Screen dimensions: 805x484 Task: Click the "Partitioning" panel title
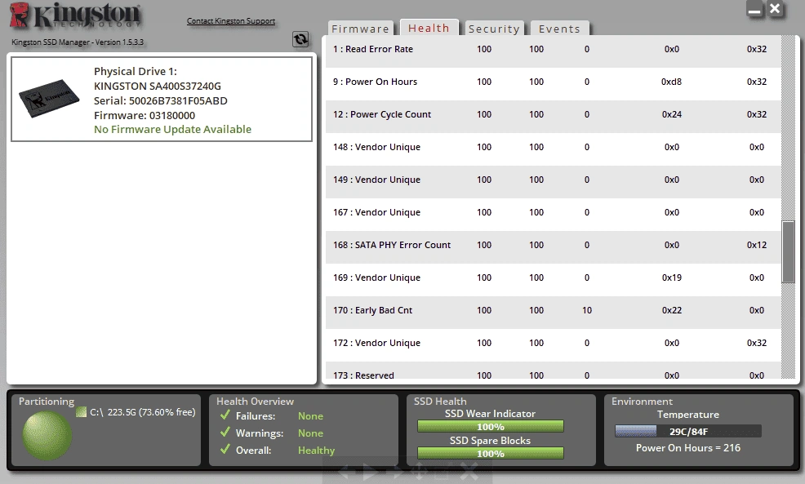[x=47, y=402]
